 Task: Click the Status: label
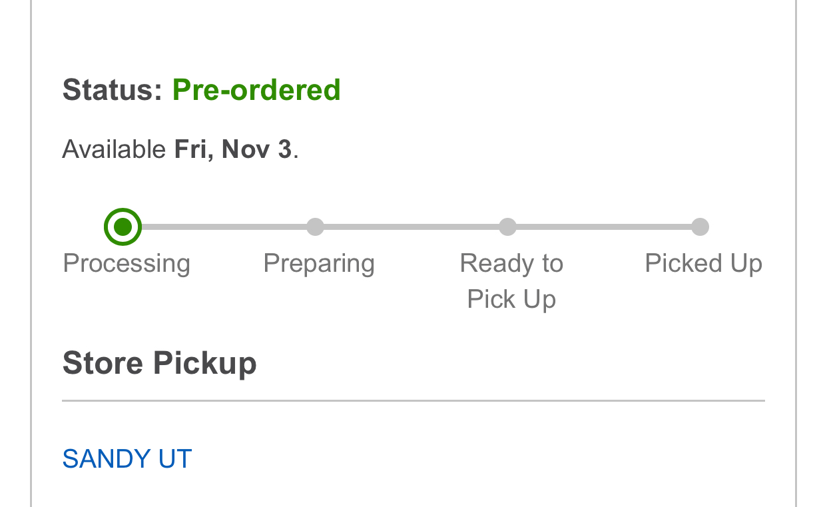[112, 90]
